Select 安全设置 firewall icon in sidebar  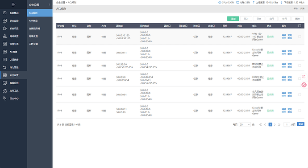coord(4,75)
